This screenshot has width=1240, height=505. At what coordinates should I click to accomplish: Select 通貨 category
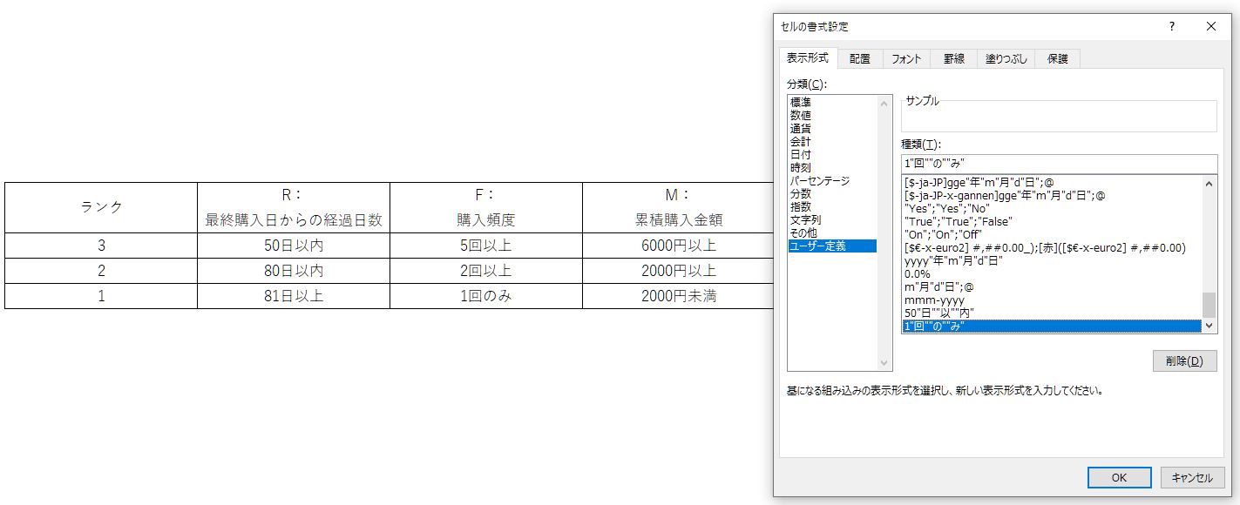point(800,129)
